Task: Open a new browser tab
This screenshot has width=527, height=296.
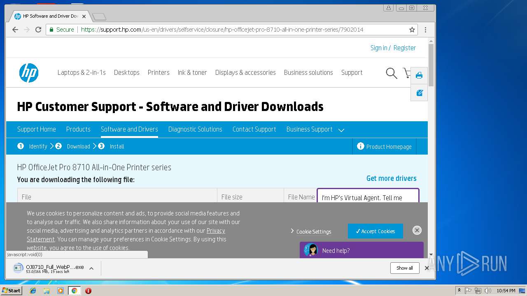Action: click(99, 16)
